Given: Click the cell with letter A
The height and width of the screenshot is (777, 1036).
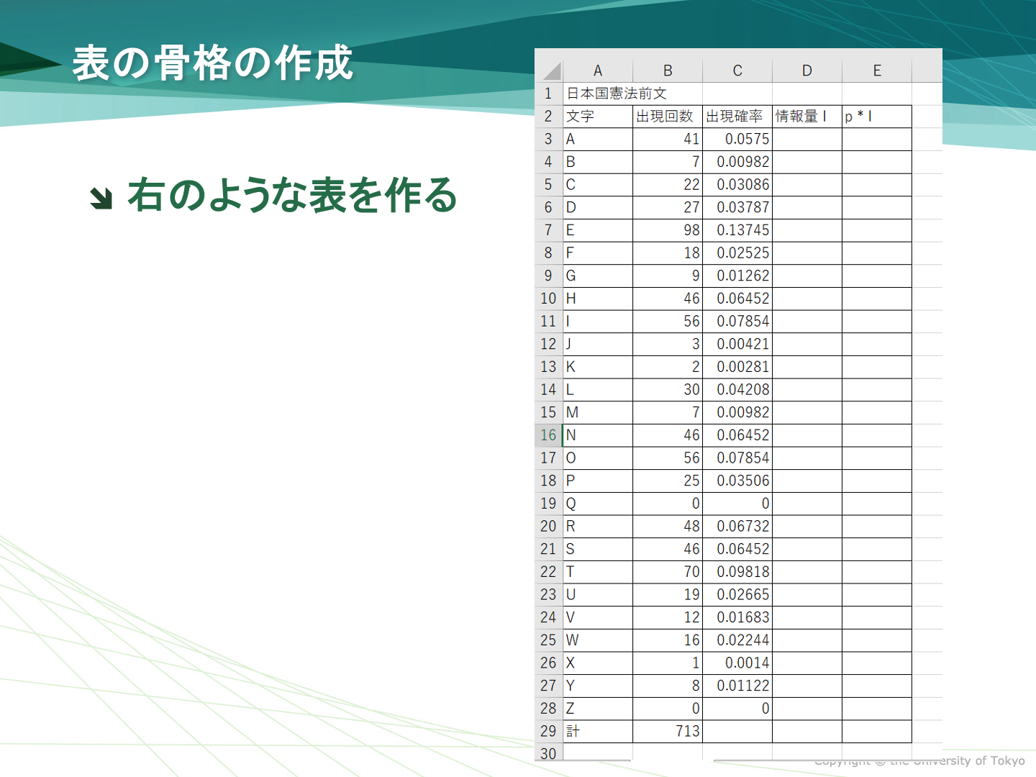Looking at the screenshot, I should (x=598, y=139).
